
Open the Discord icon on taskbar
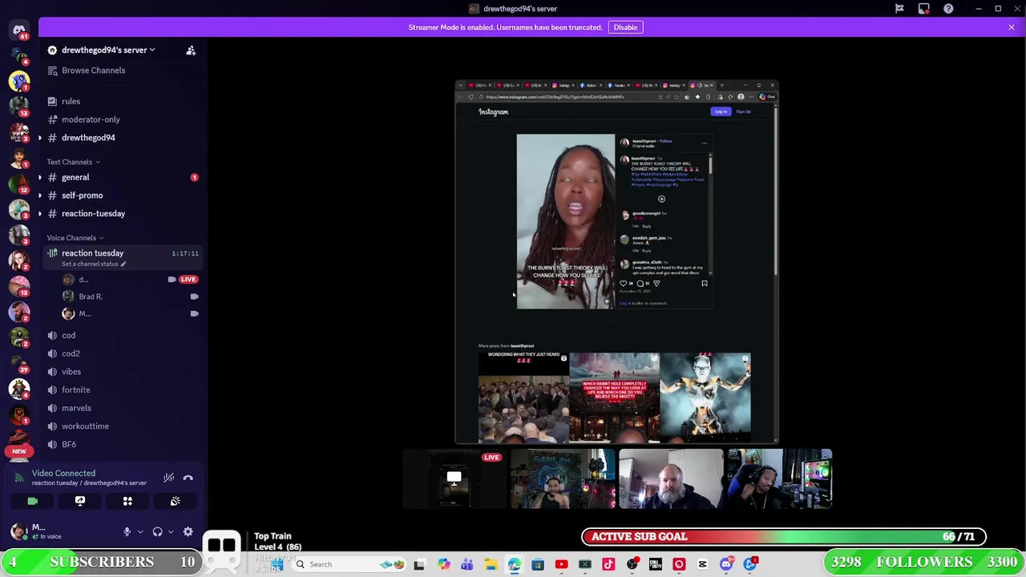[726, 564]
